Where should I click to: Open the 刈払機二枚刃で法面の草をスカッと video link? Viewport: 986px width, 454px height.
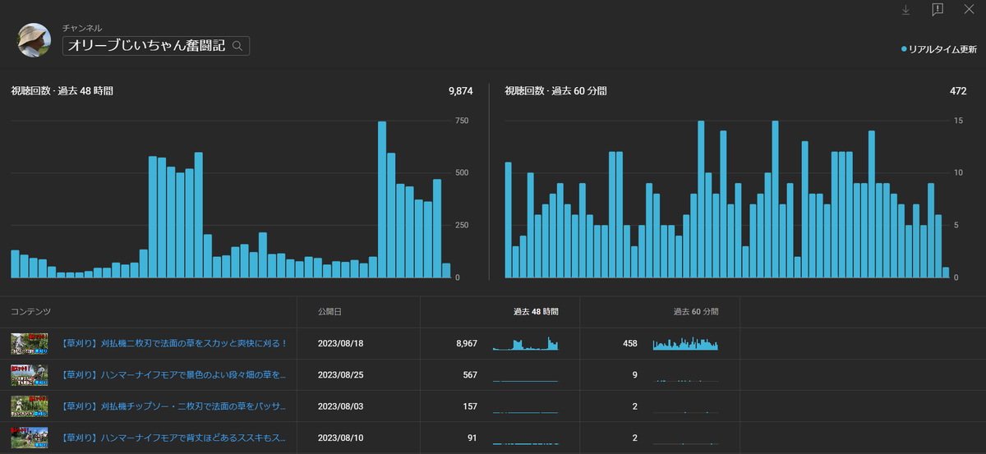(174, 344)
